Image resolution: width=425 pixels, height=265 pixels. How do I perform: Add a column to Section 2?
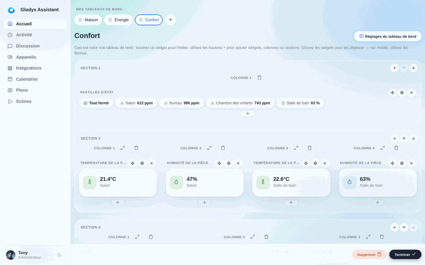pyautogui.click(x=395, y=138)
